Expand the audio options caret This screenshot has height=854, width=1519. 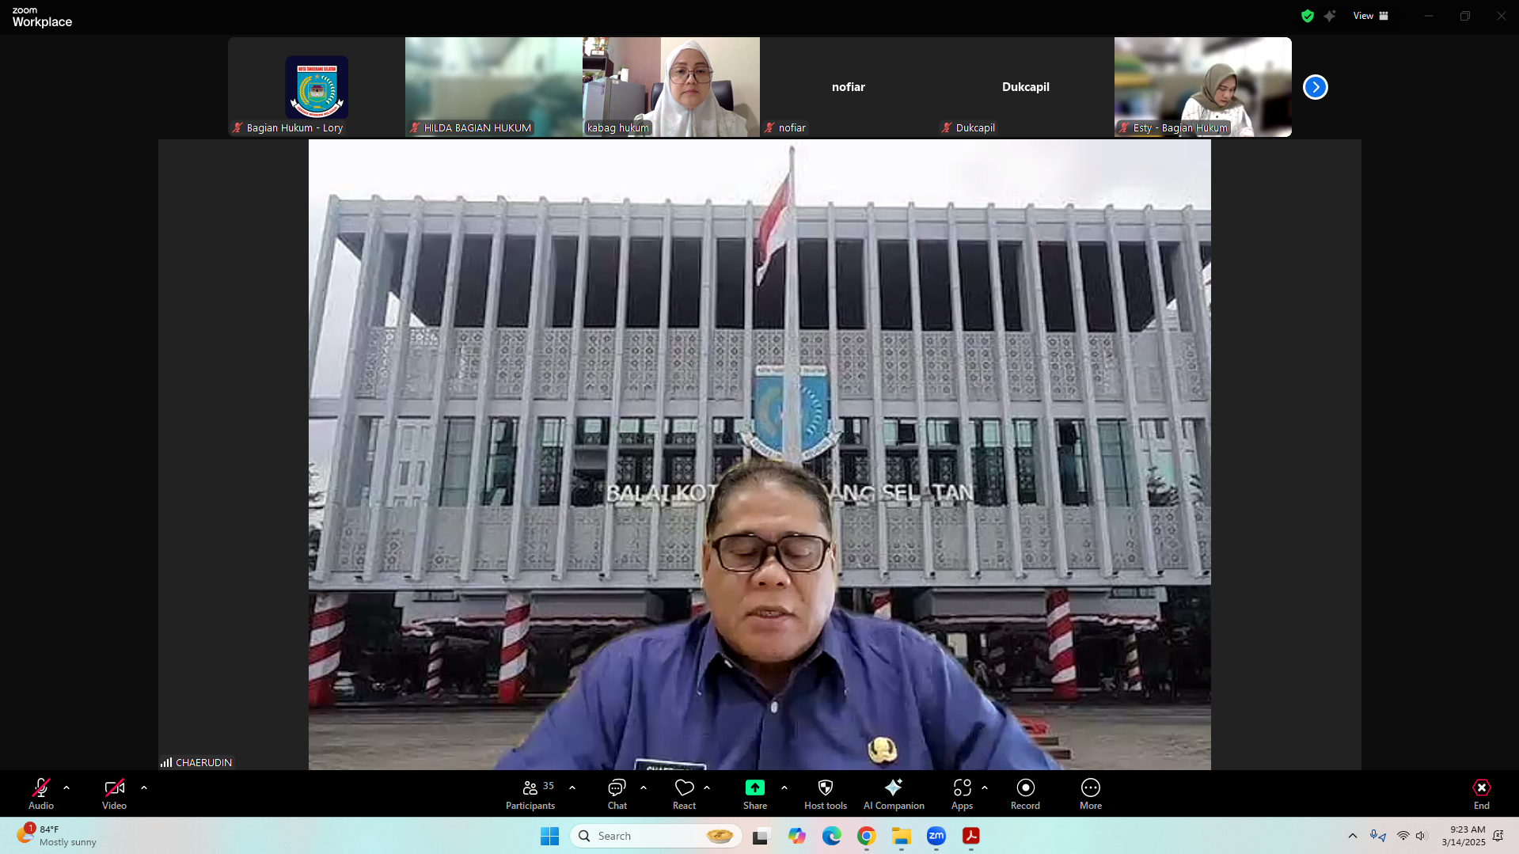coord(66,788)
